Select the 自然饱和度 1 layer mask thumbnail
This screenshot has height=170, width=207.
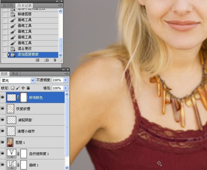(x=24, y=154)
